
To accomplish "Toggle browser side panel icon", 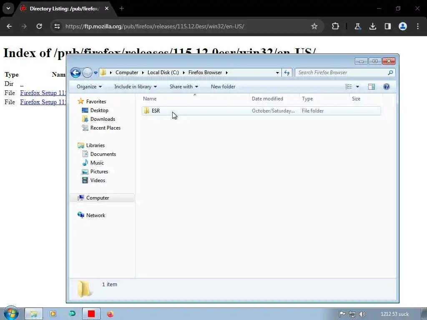I will (x=387, y=26).
